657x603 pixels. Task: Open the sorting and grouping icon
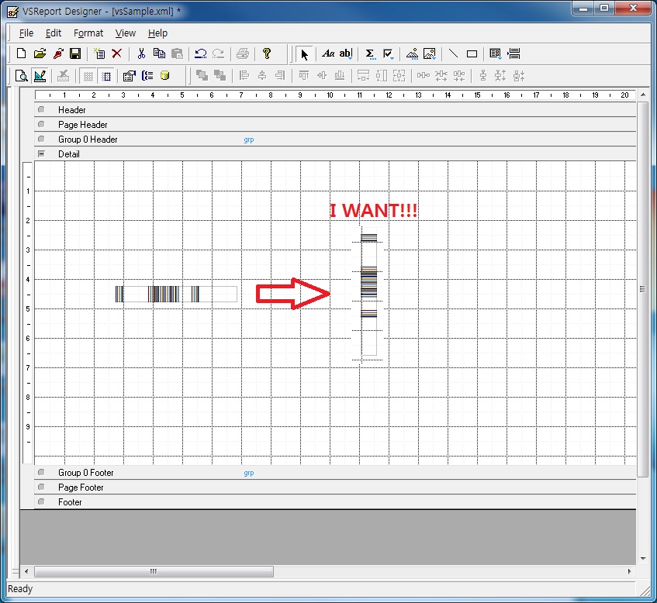click(x=147, y=76)
